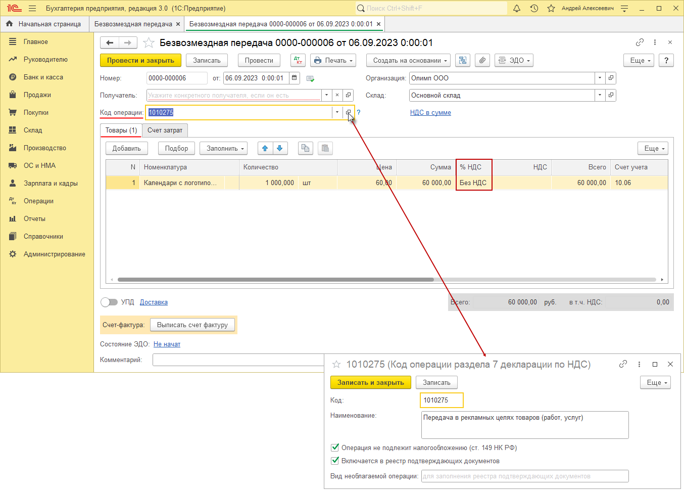684x491 pixels.
Task: Get link icon in operation code window
Action: click(623, 364)
